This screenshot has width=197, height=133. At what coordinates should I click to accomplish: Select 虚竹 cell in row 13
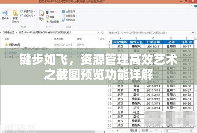coord(136,95)
